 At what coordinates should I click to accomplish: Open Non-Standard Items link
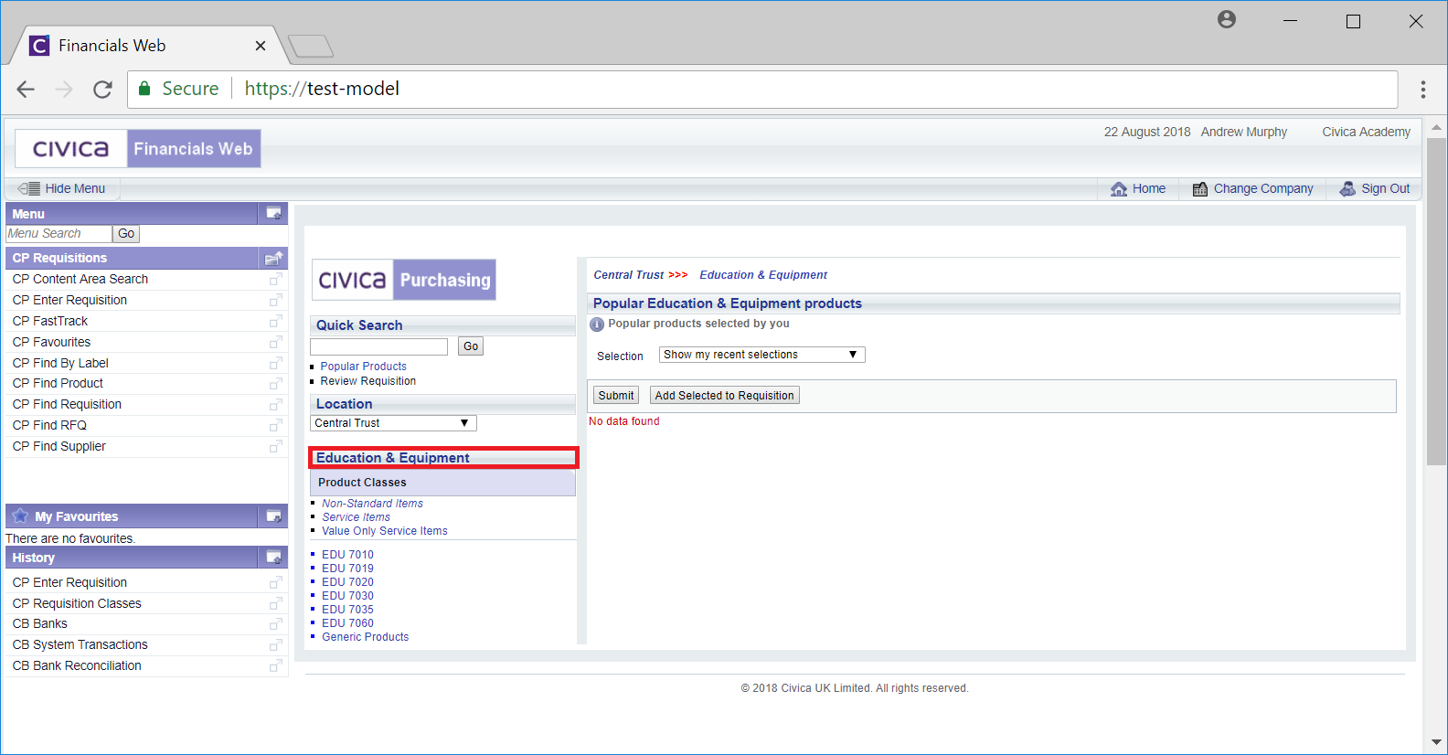(x=372, y=504)
